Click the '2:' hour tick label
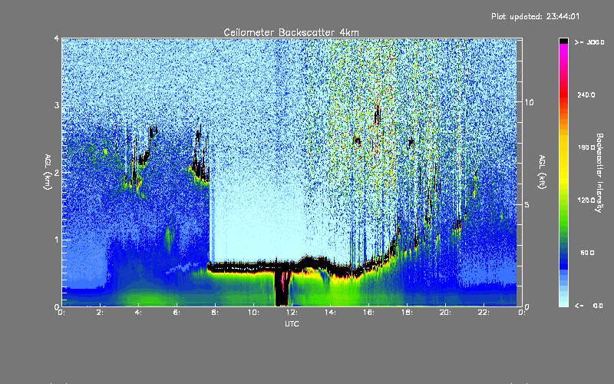 click(x=101, y=313)
